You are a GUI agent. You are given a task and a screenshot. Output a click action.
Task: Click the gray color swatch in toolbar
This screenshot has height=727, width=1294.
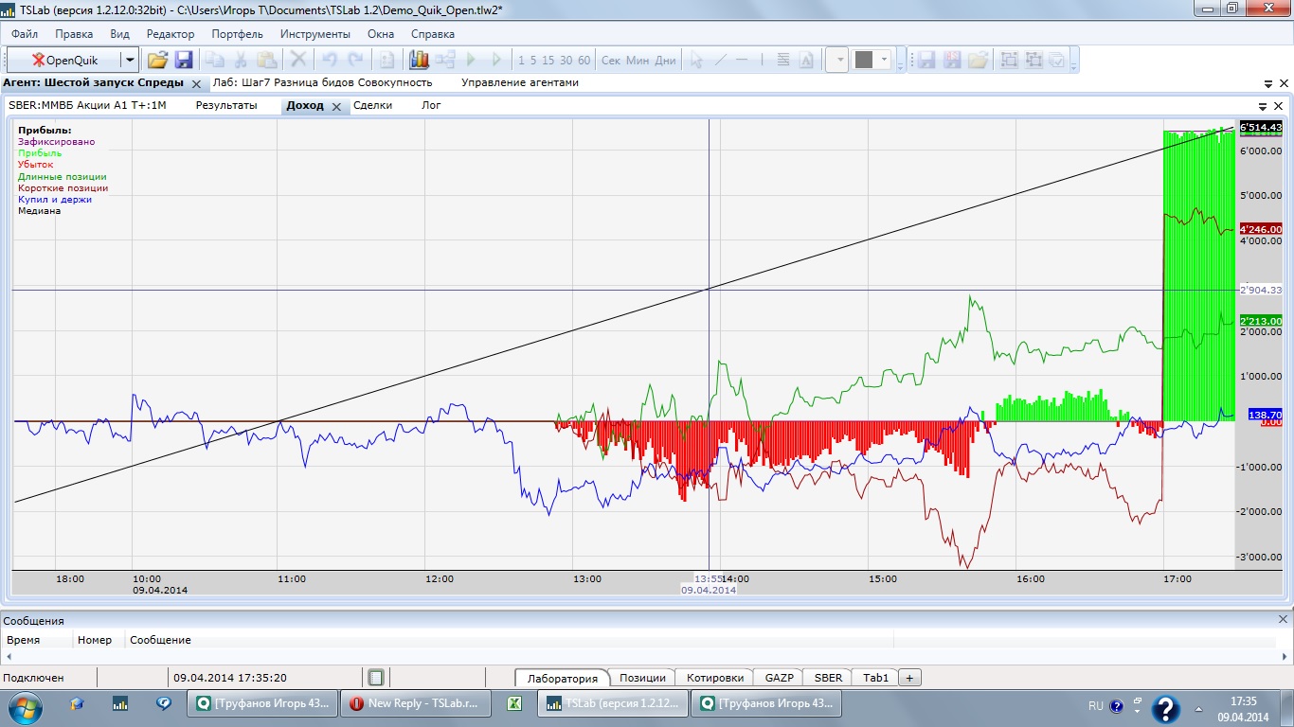tap(863, 60)
